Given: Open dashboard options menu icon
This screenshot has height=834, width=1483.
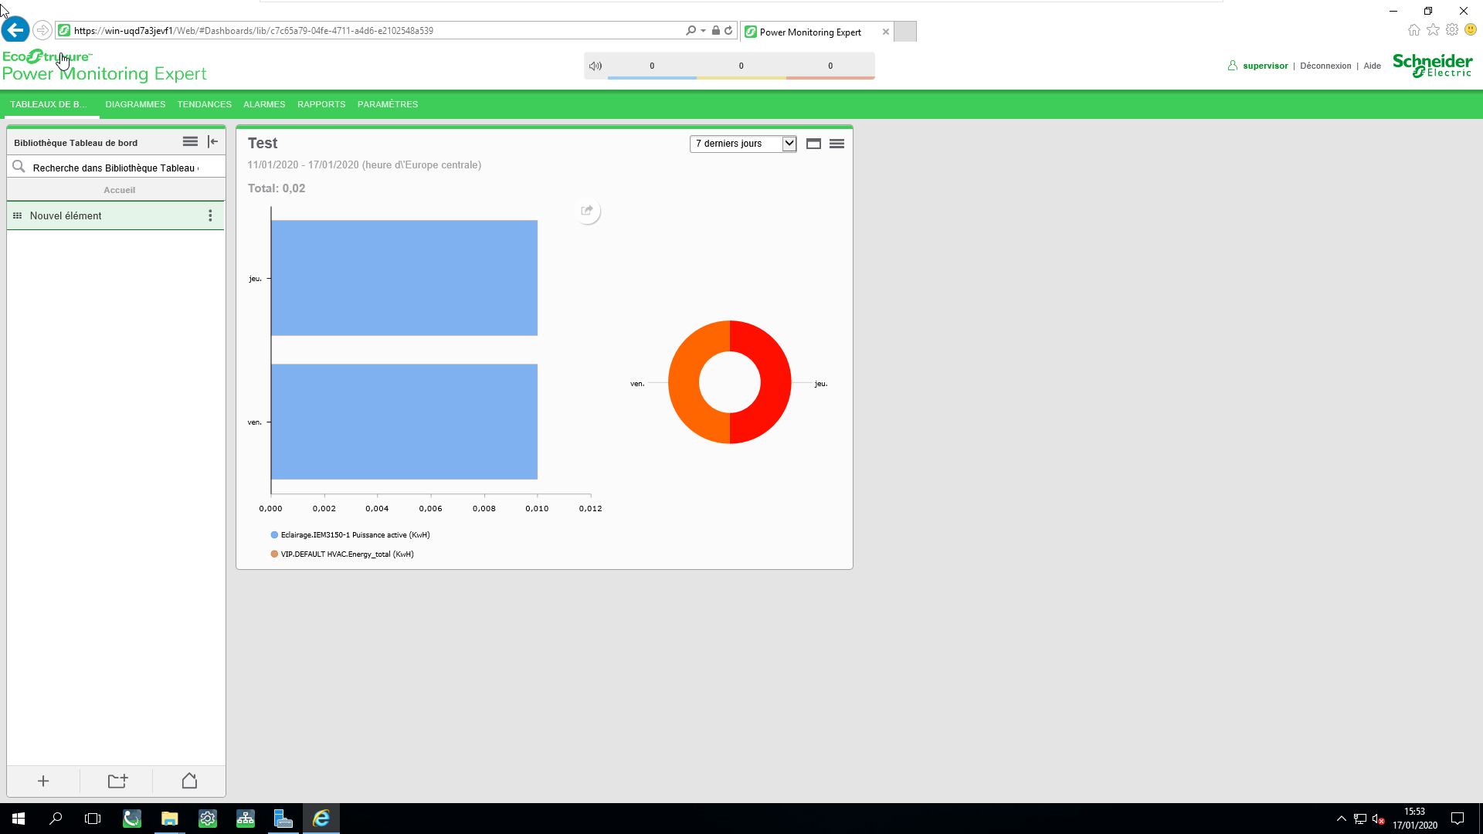Looking at the screenshot, I should tap(837, 144).
